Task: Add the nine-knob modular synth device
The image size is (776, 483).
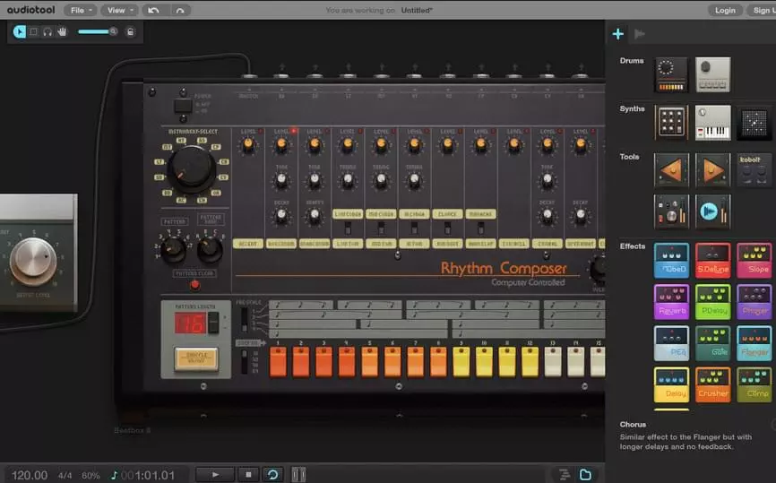Action: pyautogui.click(x=671, y=122)
